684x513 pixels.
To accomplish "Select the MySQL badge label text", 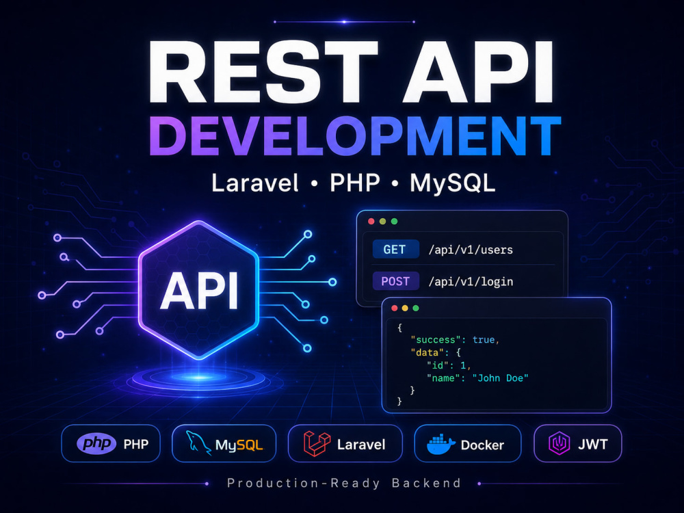I will pyautogui.click(x=239, y=445).
